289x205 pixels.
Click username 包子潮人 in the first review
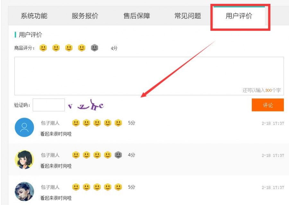coord(50,123)
